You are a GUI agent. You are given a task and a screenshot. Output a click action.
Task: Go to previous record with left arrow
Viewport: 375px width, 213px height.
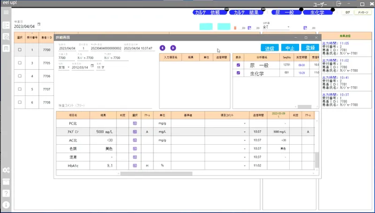(x=163, y=48)
